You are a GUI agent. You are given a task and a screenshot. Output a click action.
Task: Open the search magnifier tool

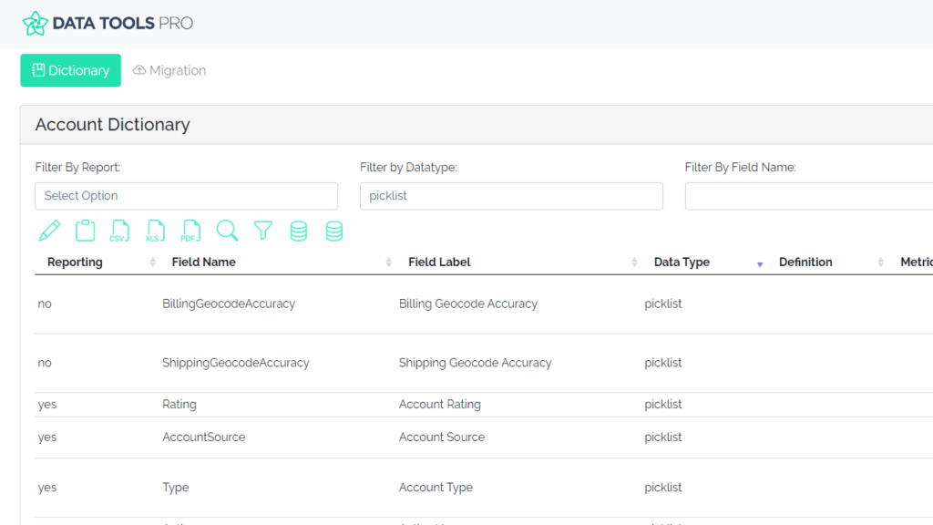click(x=227, y=231)
